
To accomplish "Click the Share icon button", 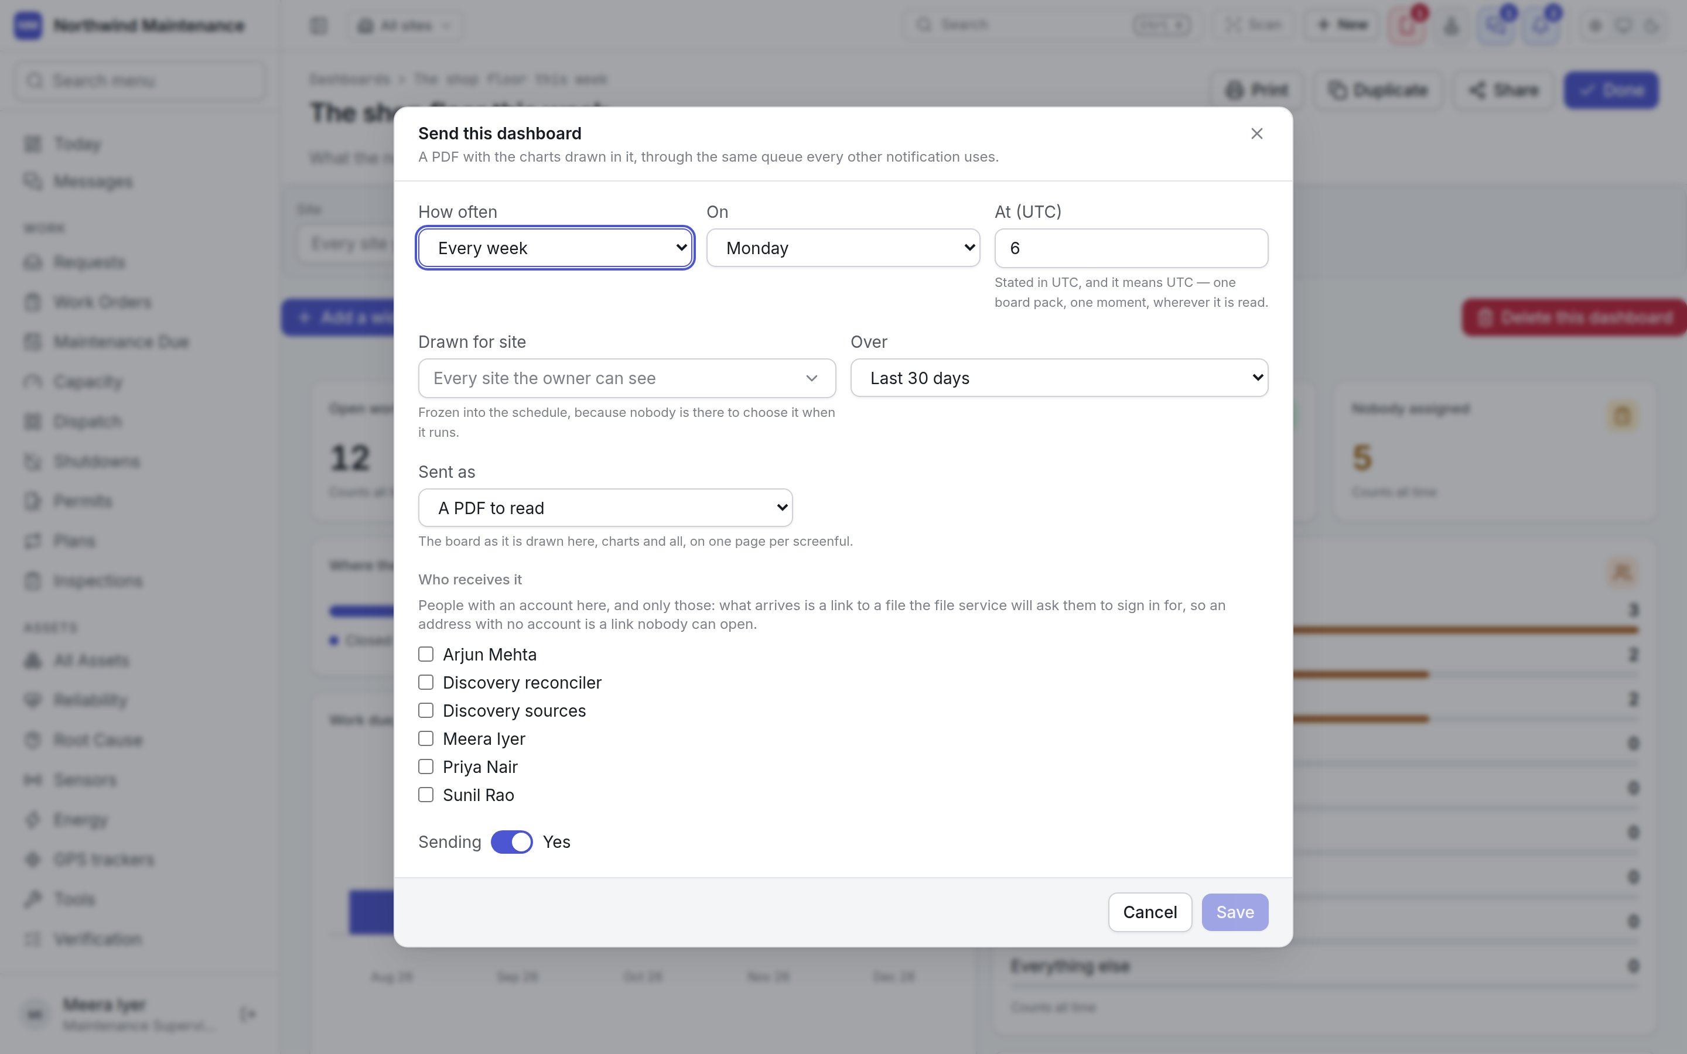I will pyautogui.click(x=1504, y=90).
